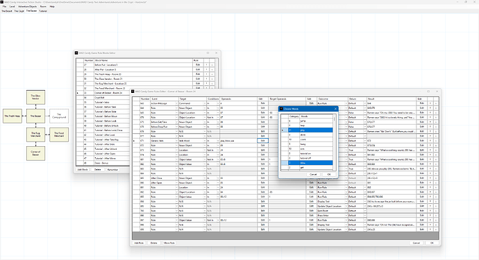Move 'Before Put - Location 1' block down
Image resolution: width=479 pixels, height=260 pixels.
click(x=212, y=65)
